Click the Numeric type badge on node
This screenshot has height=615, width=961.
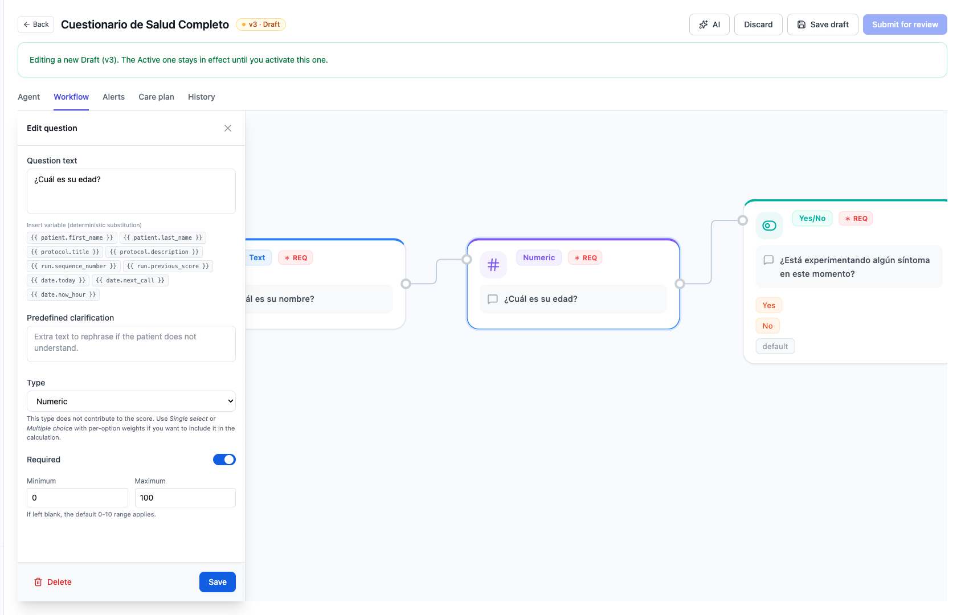(539, 257)
